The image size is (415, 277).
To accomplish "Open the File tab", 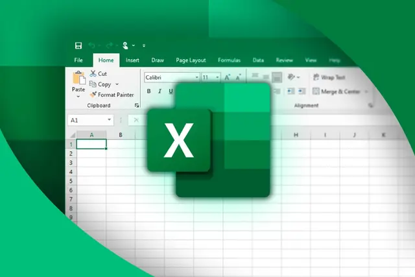I will pos(78,60).
